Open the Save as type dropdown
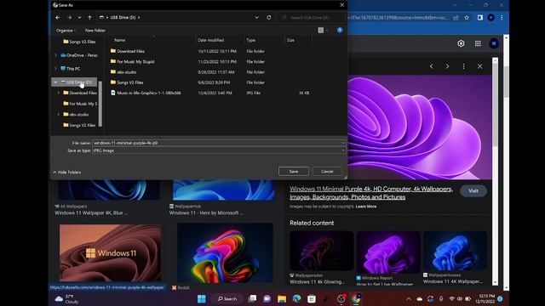The image size is (545, 306). click(x=218, y=150)
